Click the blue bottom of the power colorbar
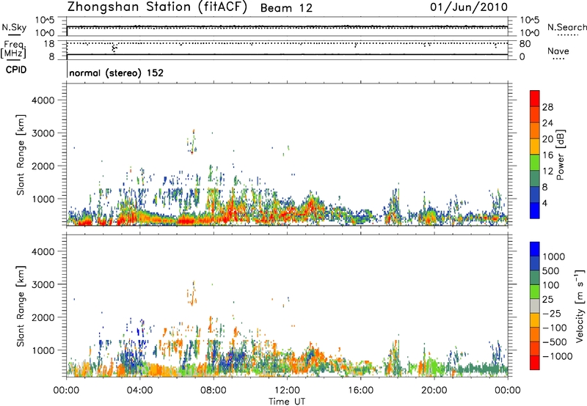Viewport: 587px width, 406px height. coord(535,210)
